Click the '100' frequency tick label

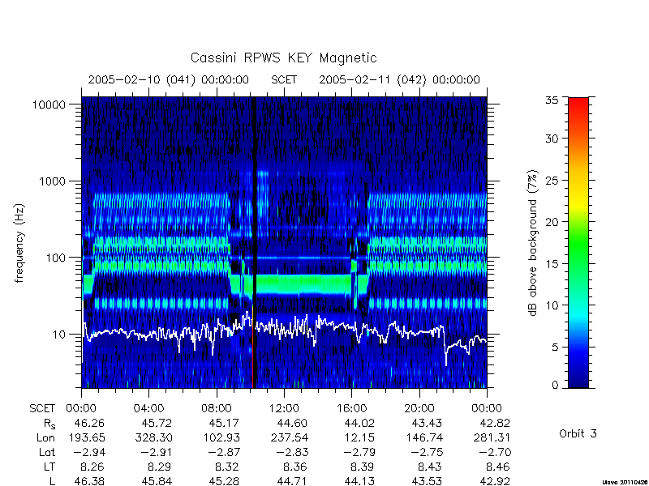(x=56, y=258)
